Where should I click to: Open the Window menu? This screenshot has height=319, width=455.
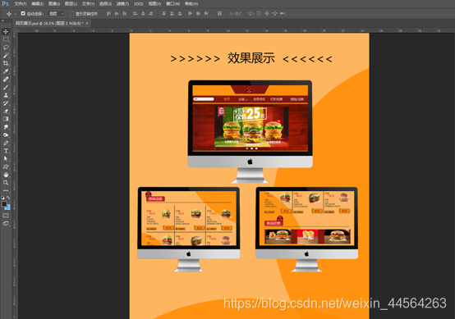173,4
